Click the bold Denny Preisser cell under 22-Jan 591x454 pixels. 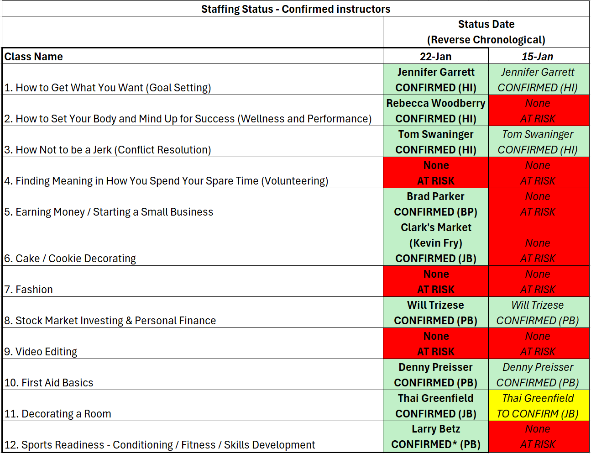[435, 375]
